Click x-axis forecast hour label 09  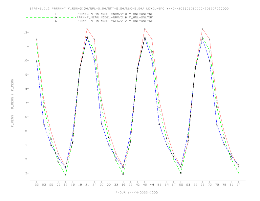pos(58,185)
